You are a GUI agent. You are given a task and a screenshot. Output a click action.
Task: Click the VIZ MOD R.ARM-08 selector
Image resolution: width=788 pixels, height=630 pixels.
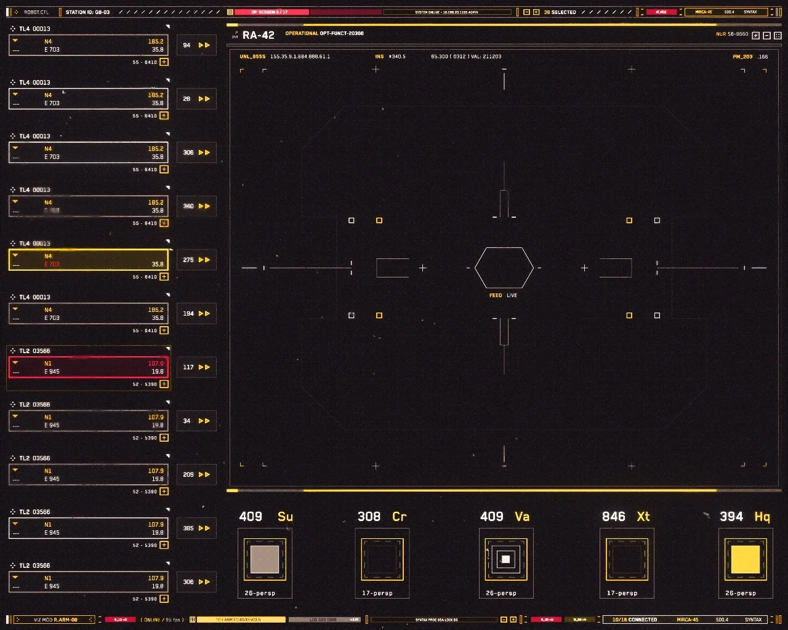[54, 620]
